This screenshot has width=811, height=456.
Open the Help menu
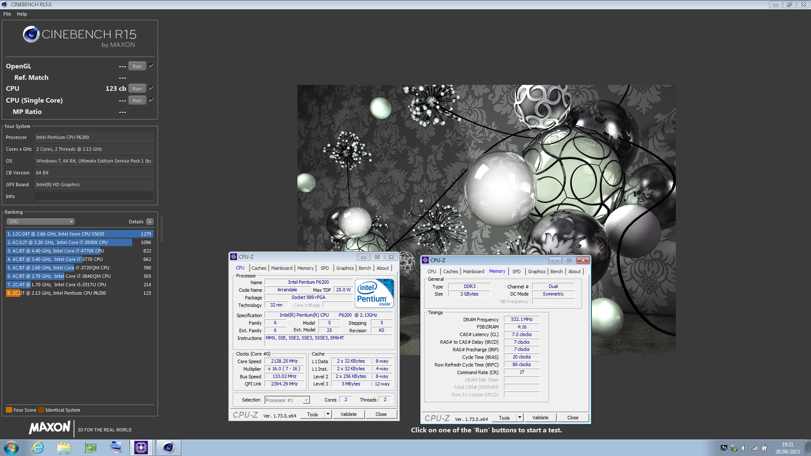tap(22, 14)
